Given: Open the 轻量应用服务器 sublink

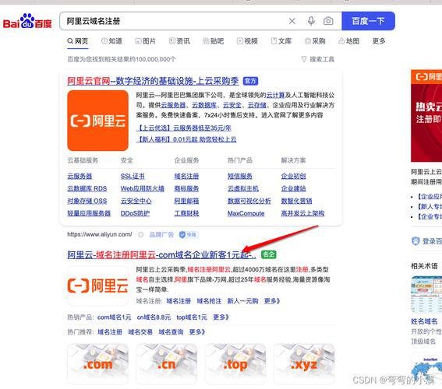Looking at the screenshot, I should click(89, 213).
